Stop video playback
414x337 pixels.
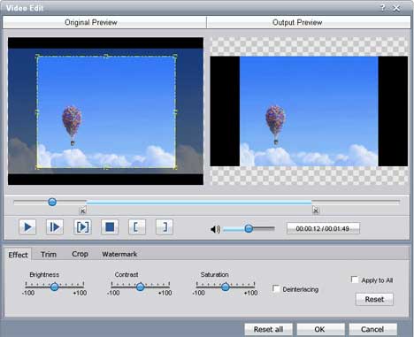110,227
